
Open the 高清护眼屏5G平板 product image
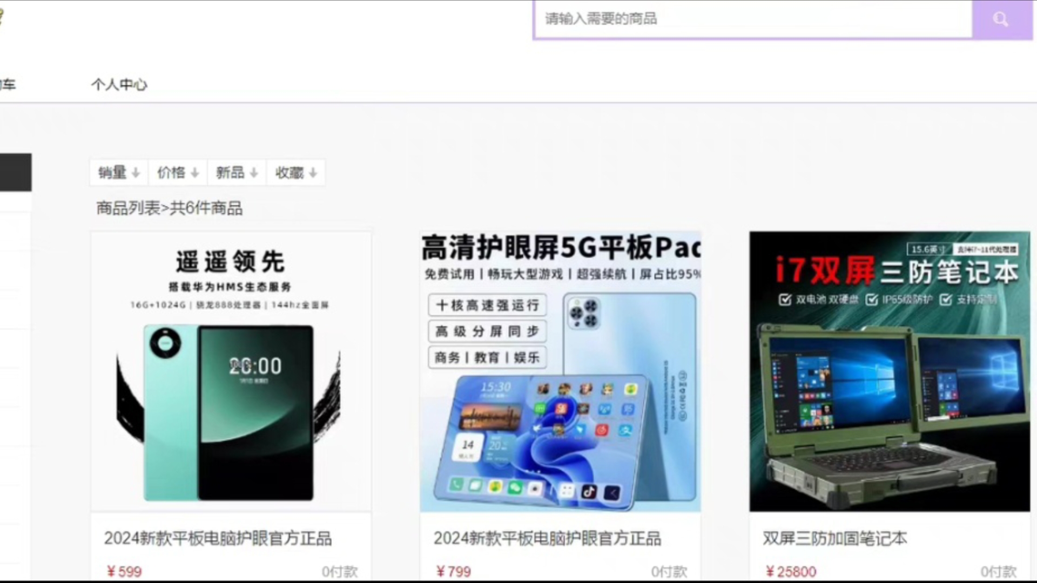[x=561, y=371]
